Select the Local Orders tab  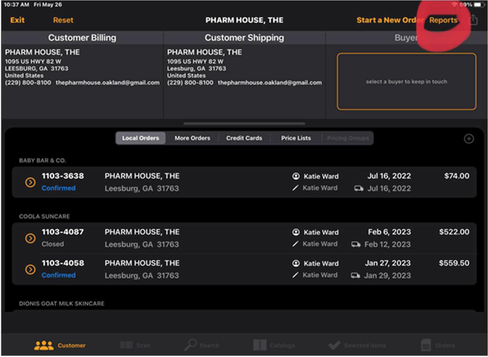[141, 138]
